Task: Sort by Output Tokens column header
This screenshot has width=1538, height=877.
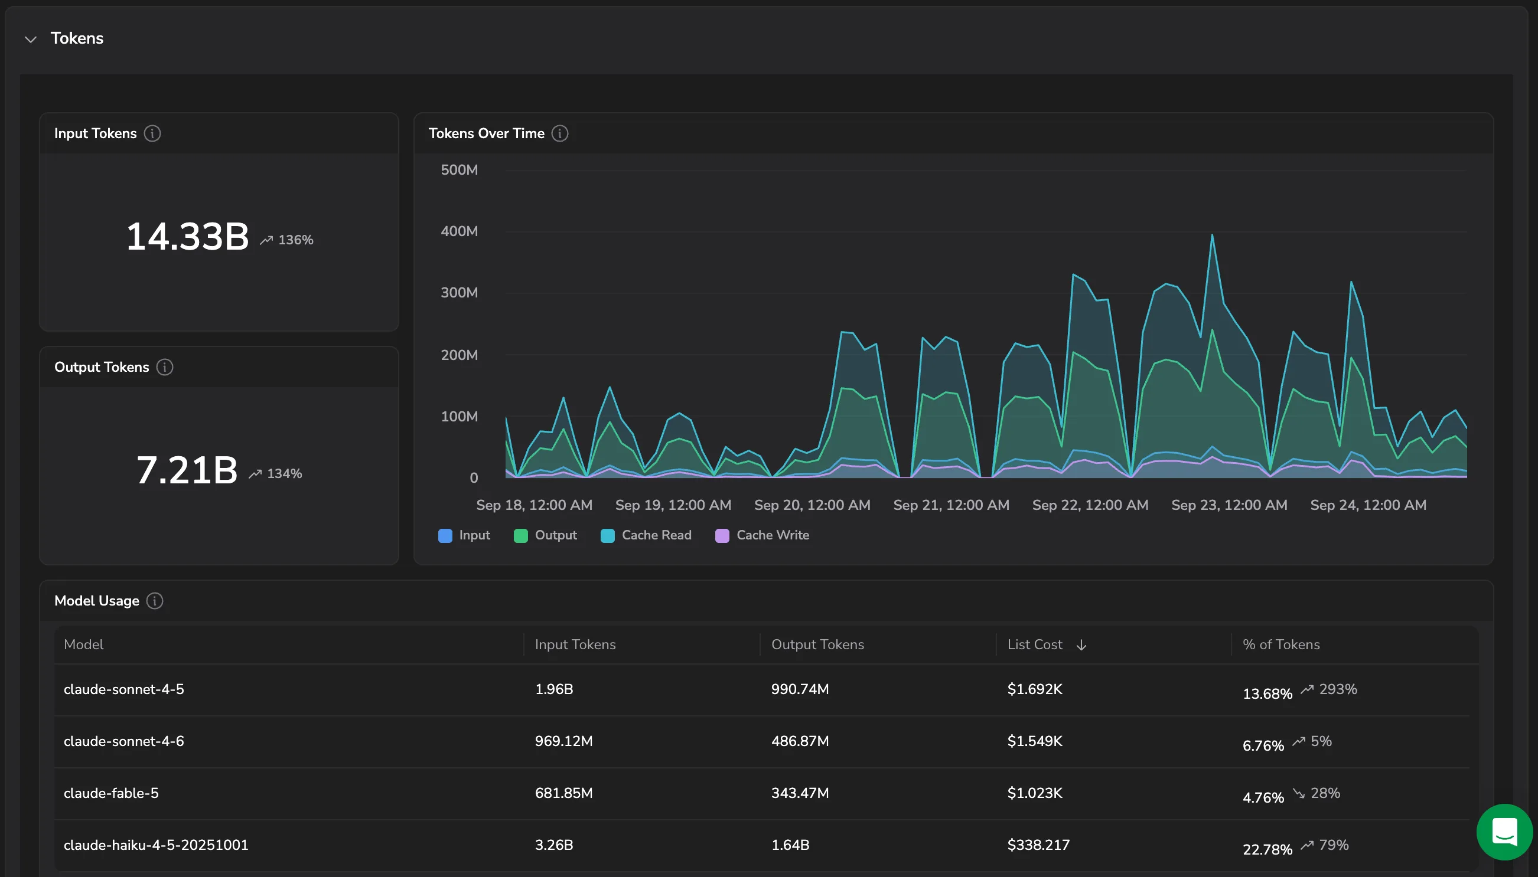Action: (817, 644)
